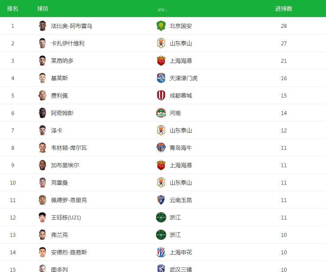Click the Tianjin Jinmen Tiger team badge
Image resolution: width=326 pixels, height=272 pixels.
[x=161, y=78]
